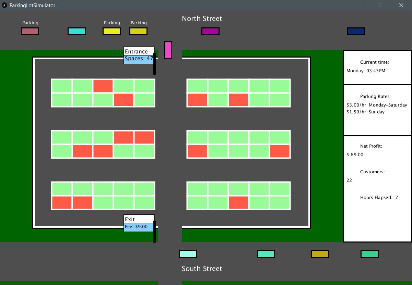The height and width of the screenshot is (285, 412).
Task: Click the entrance gate barrier arm
Action: point(155,64)
